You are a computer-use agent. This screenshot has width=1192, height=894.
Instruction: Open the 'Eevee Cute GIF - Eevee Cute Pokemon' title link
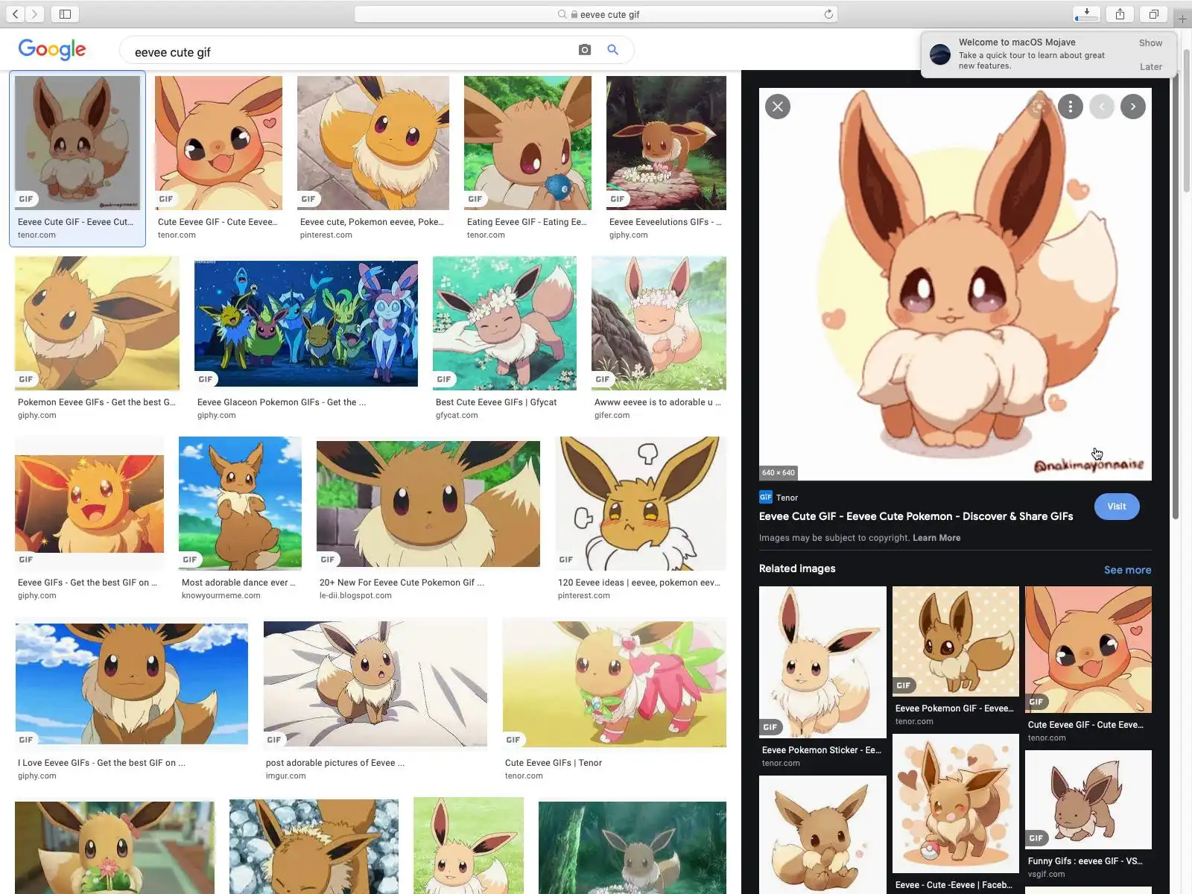(x=916, y=516)
